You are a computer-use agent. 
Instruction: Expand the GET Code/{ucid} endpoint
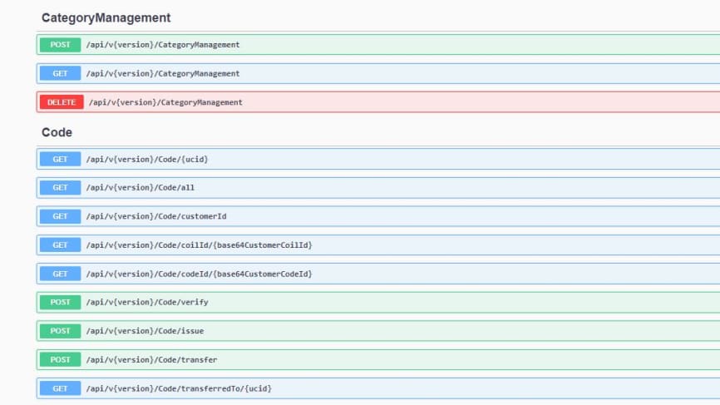378,159
